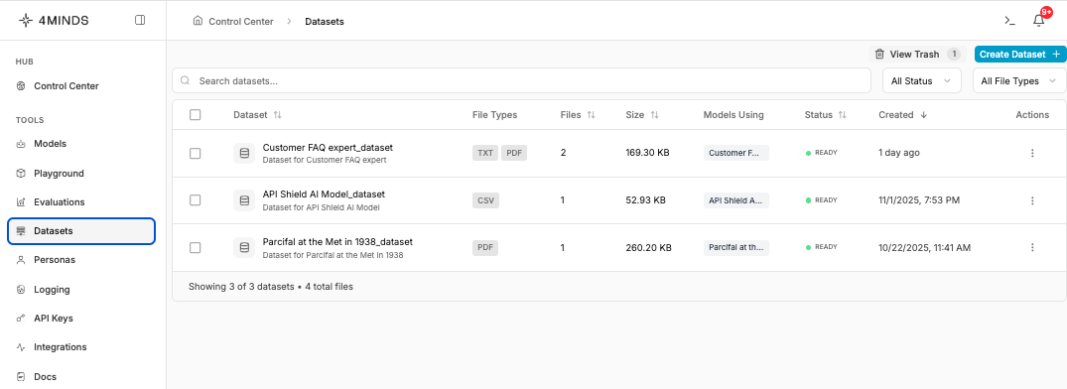
Task: Sort by Files column arrows
Action: click(591, 115)
